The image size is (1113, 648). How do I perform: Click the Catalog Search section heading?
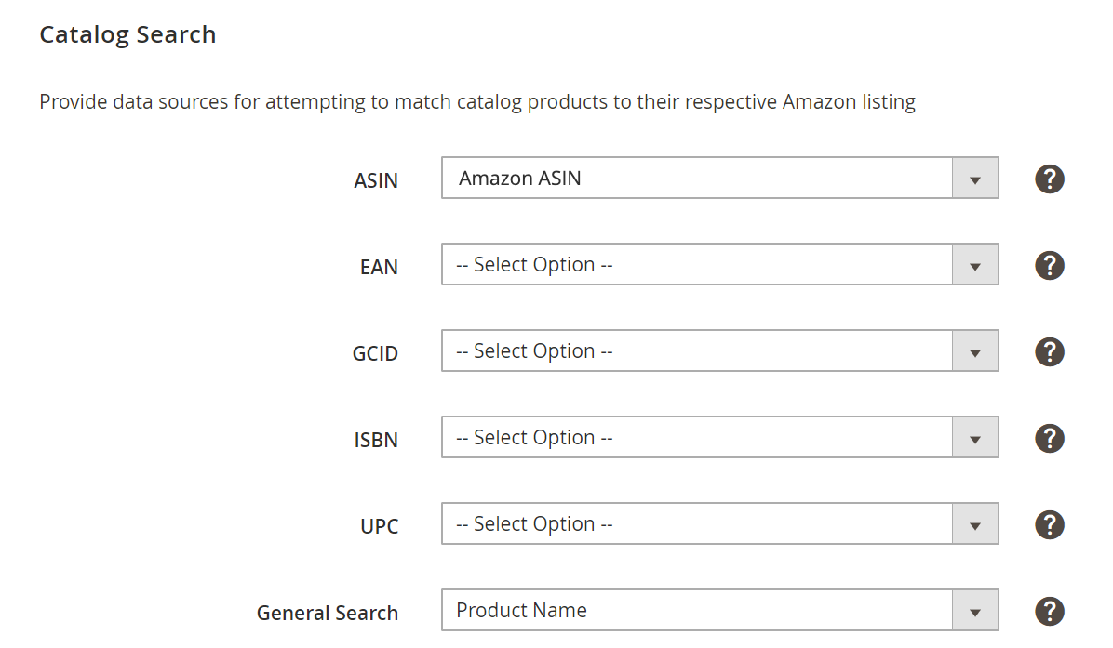click(127, 34)
